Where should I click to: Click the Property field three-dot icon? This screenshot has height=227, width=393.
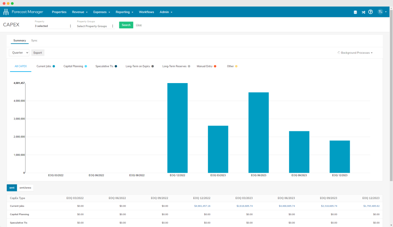click(71, 26)
